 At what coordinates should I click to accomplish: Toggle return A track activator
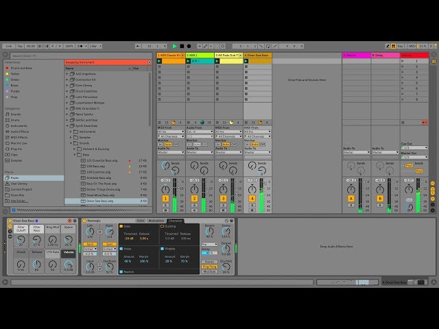pyautogui.click(x=351, y=199)
